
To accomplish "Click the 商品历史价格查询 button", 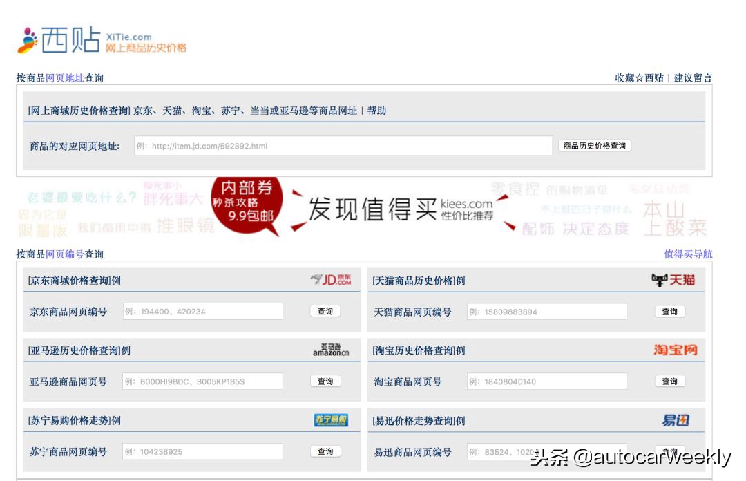I will click(x=595, y=145).
